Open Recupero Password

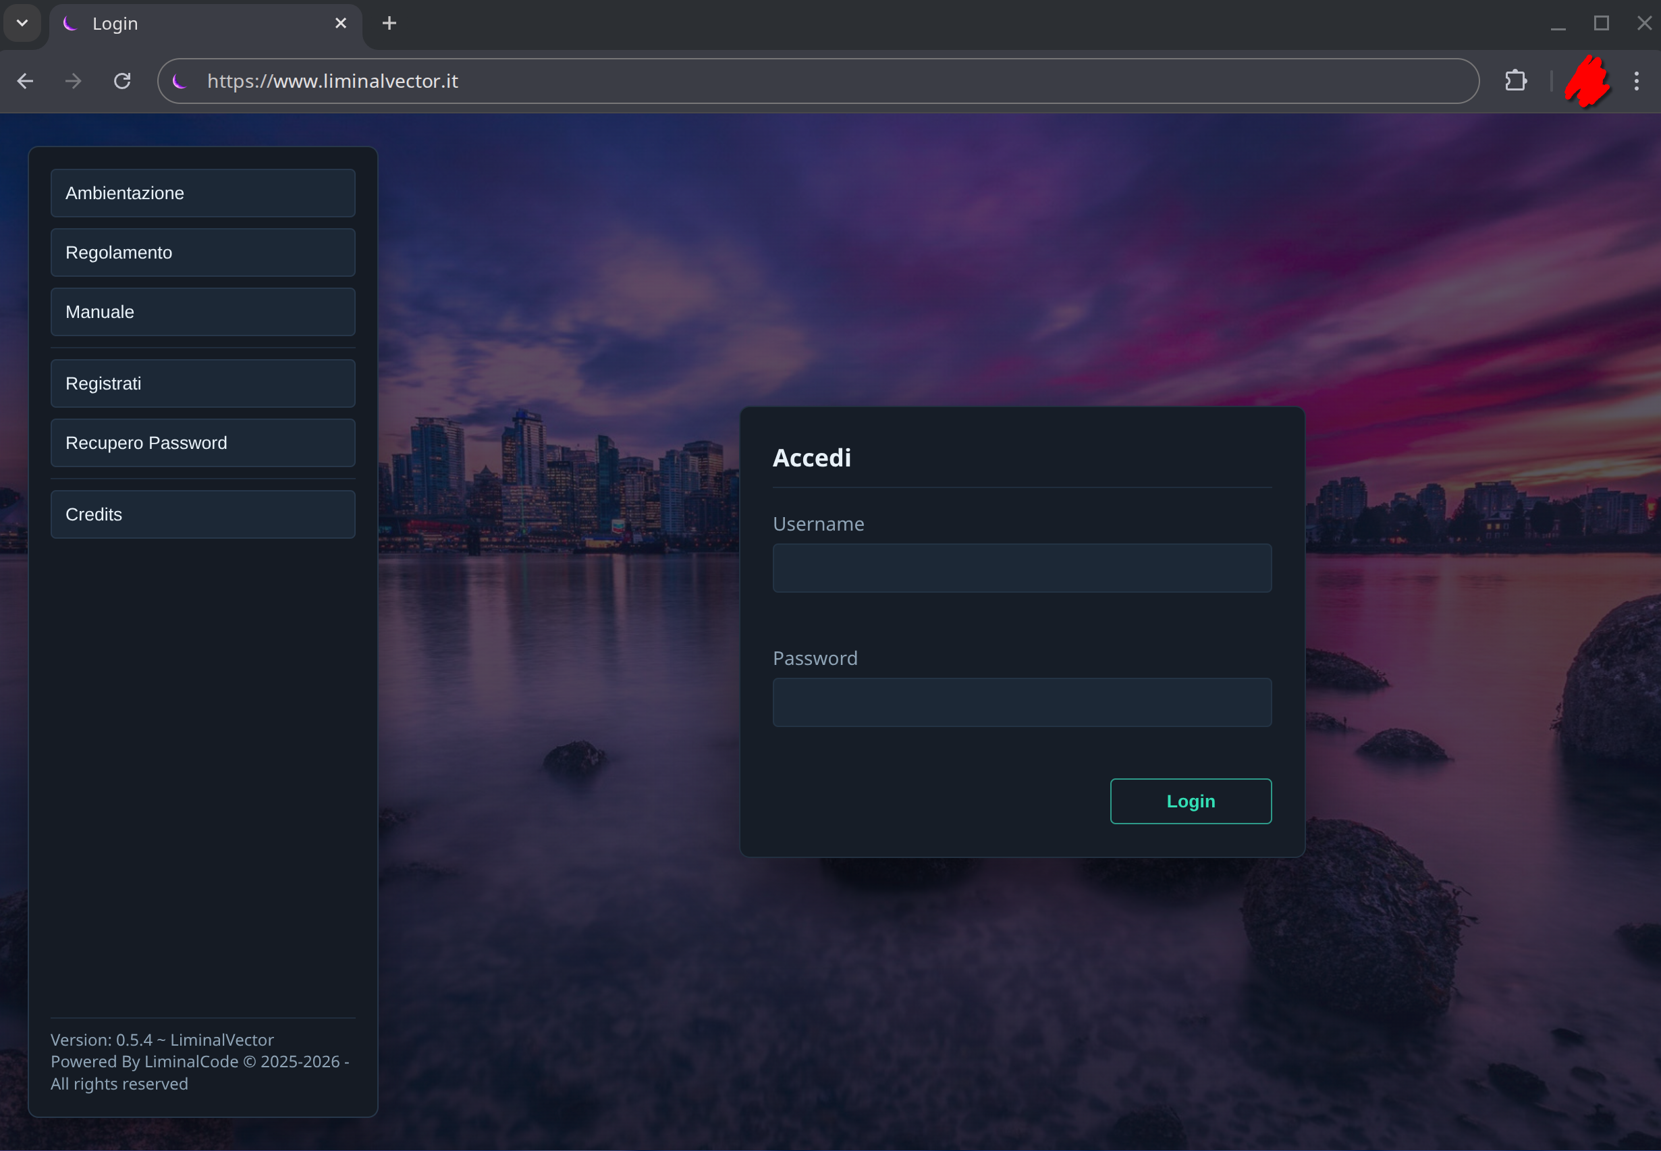tap(202, 443)
